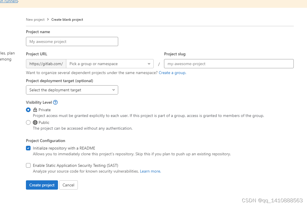
Task: Expand the Pick a group chevron
Action: click(x=149, y=64)
